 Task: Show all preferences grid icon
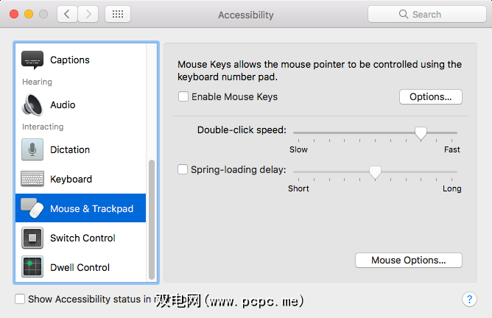[x=118, y=14]
